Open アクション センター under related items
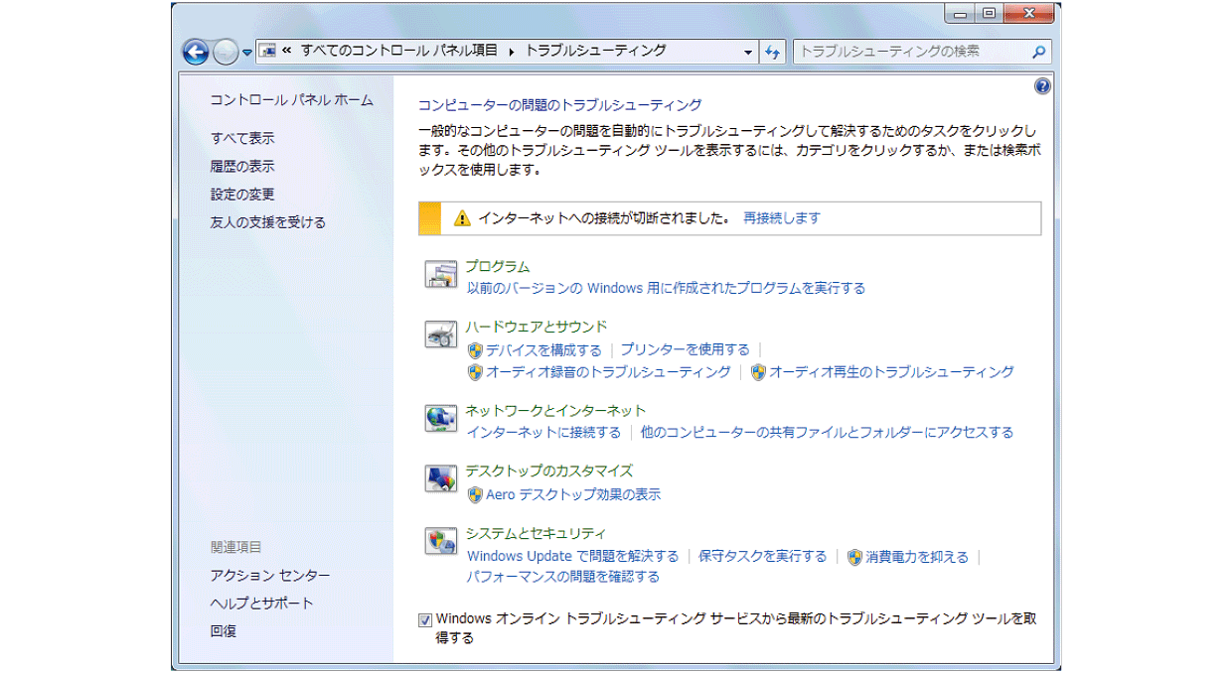The image size is (1232, 673). pos(270,576)
